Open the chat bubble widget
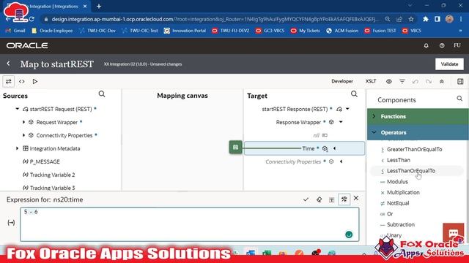This screenshot has height=263, width=469. click(x=454, y=232)
